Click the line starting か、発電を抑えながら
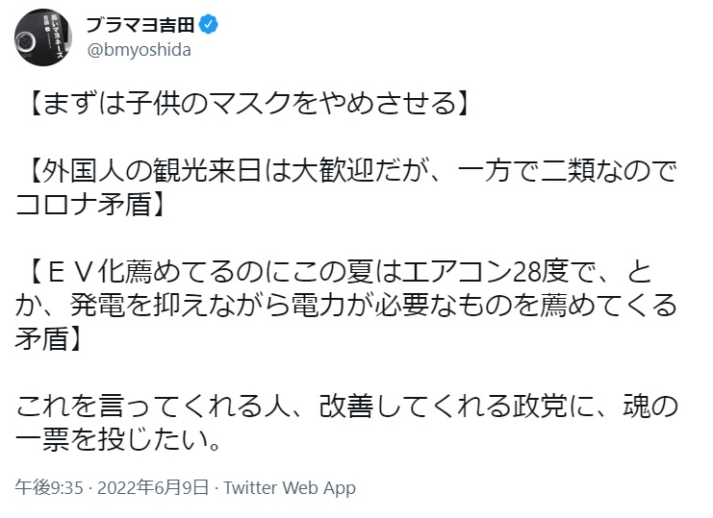The height and width of the screenshot is (518, 713). tap(346, 305)
